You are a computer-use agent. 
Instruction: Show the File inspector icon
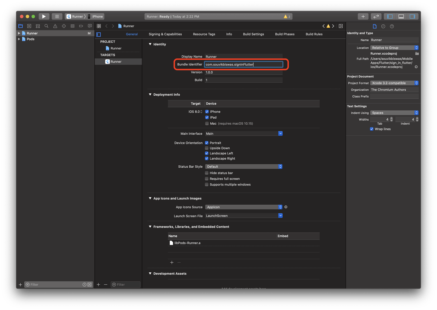pos(374,26)
